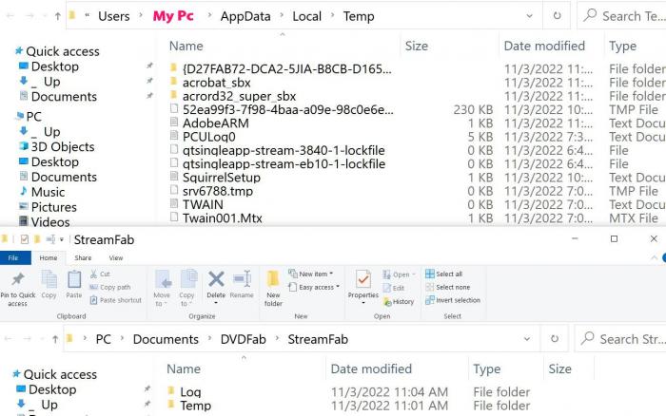Sort StreamFab window by Type column
Viewport: 666px width, 416px height.
pyautogui.click(x=487, y=369)
